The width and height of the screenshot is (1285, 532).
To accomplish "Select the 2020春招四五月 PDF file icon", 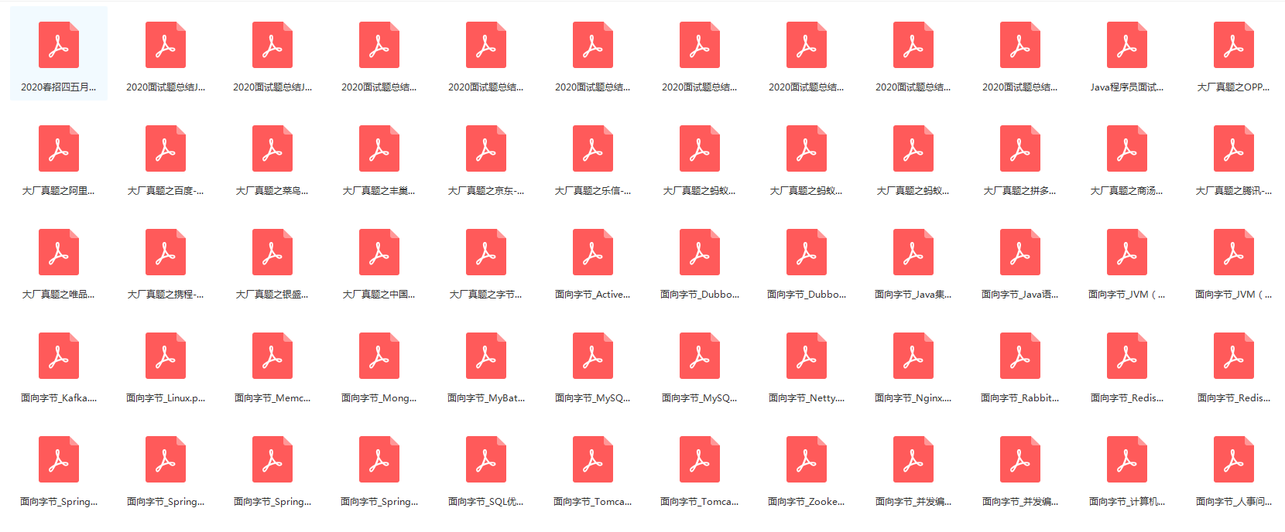I will click(59, 45).
